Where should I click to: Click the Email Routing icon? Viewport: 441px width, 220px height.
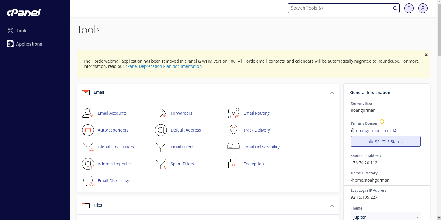(x=233, y=113)
